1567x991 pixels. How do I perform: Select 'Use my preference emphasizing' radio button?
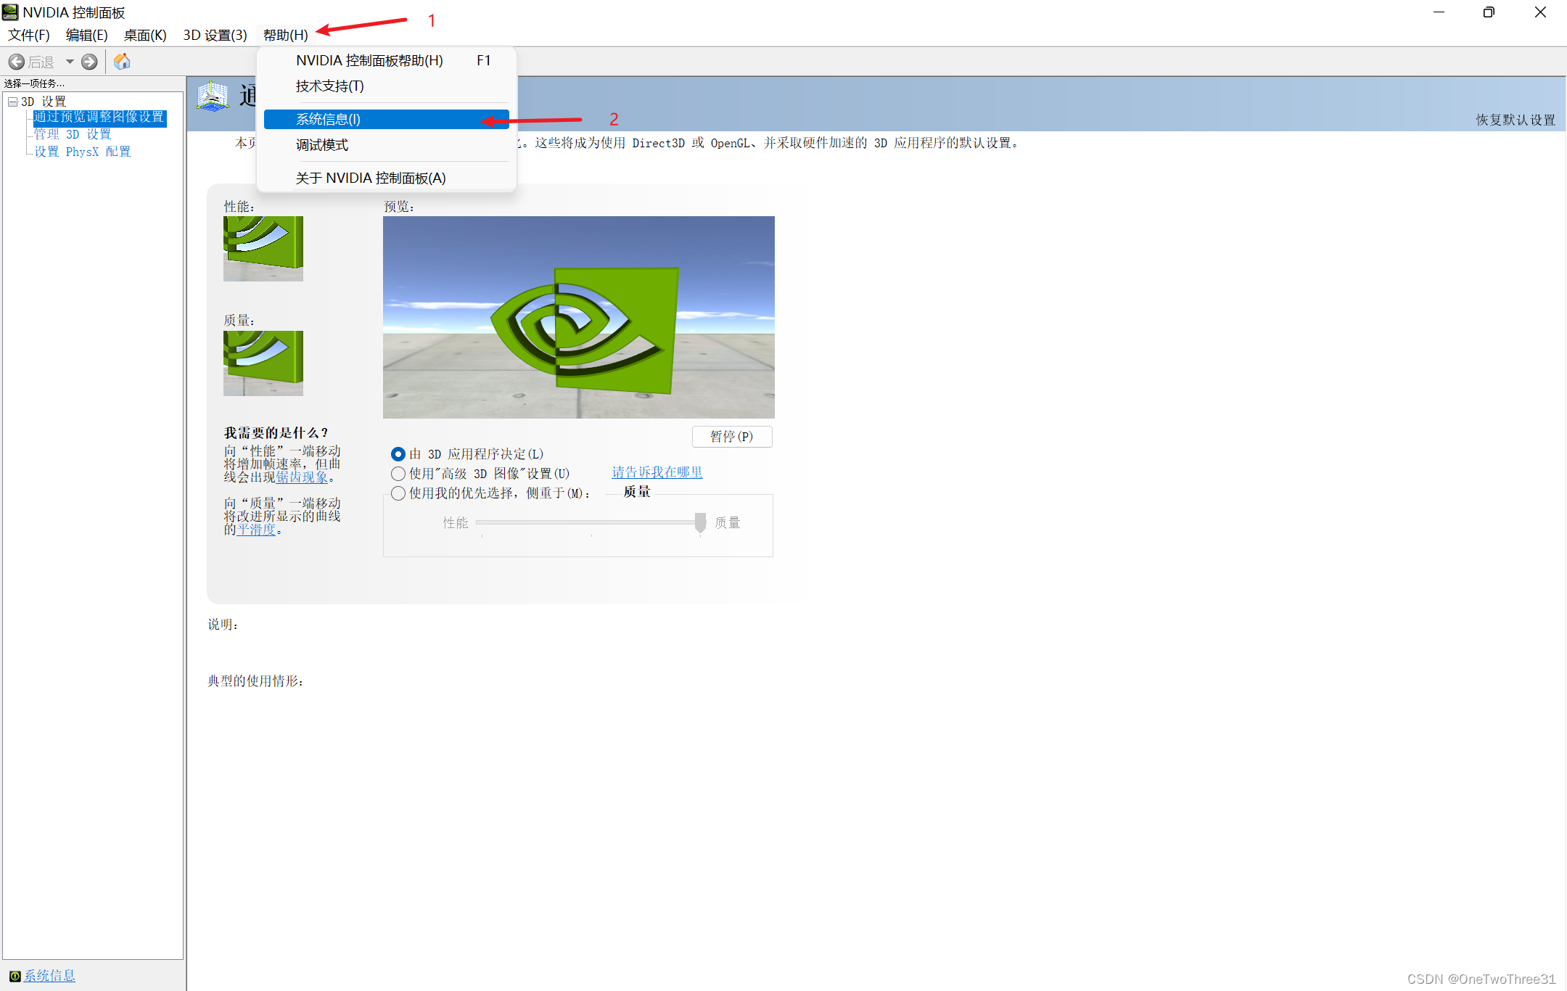pyautogui.click(x=398, y=493)
